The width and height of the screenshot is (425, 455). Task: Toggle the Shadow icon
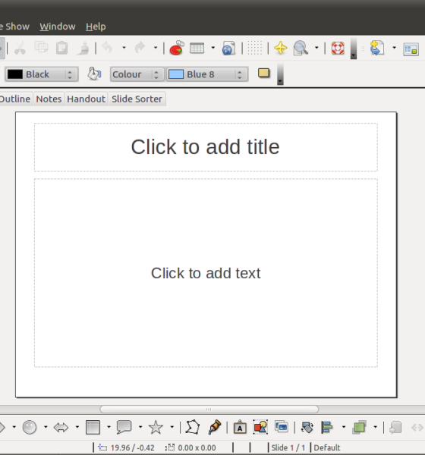tap(264, 73)
